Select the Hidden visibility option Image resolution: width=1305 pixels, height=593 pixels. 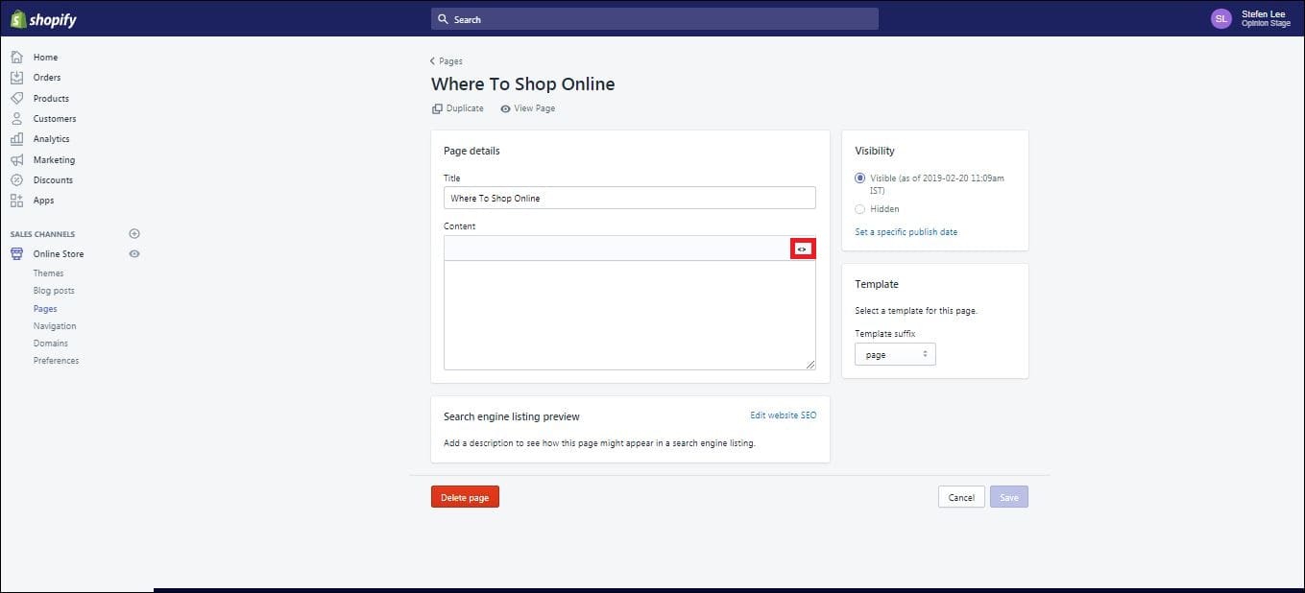click(x=859, y=208)
